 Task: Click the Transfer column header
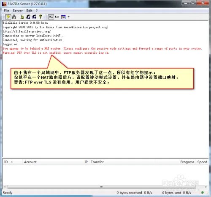(x=97, y=162)
